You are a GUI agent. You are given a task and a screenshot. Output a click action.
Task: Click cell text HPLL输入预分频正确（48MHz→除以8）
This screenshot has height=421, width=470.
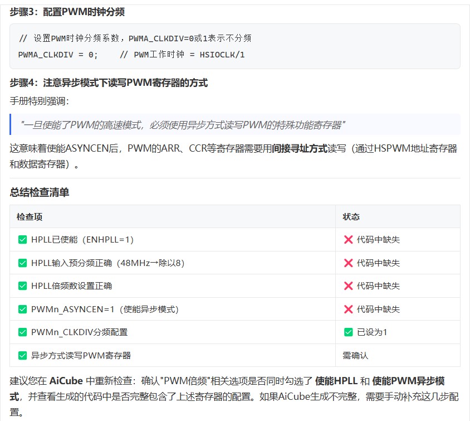click(x=108, y=263)
